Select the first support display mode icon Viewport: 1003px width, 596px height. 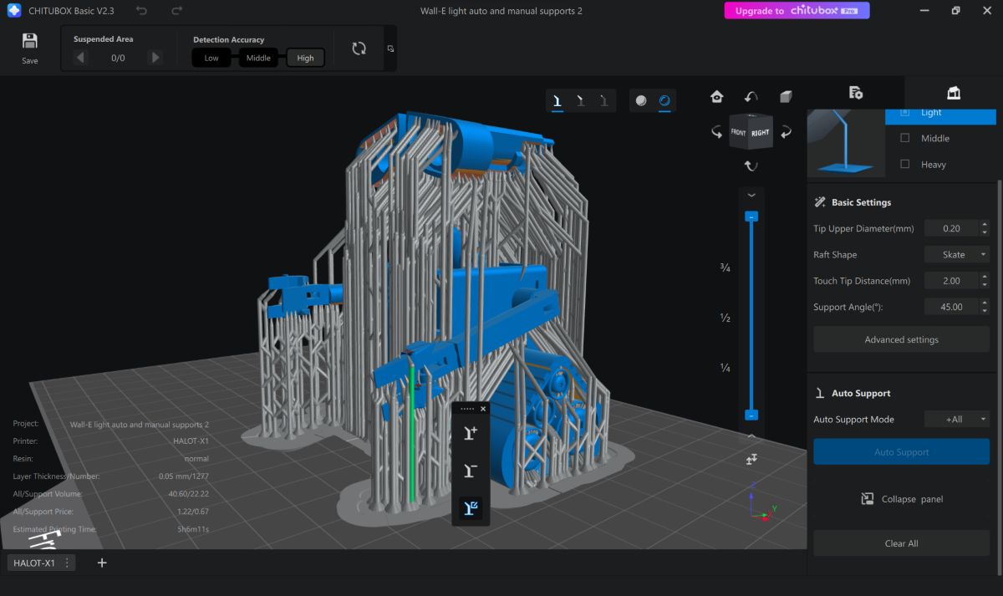point(557,100)
